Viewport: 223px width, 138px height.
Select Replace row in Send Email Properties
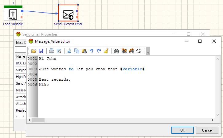(x=21, y=110)
